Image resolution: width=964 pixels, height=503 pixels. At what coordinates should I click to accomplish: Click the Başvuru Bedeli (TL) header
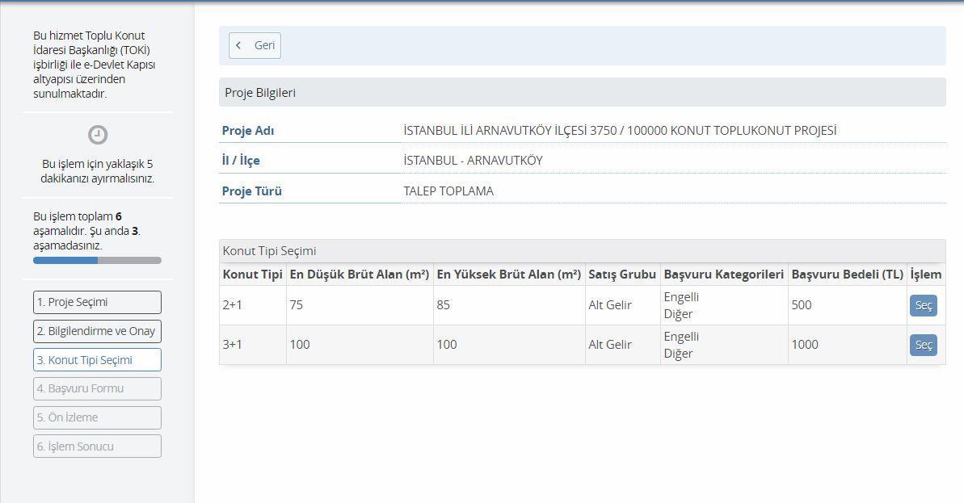coord(847,275)
